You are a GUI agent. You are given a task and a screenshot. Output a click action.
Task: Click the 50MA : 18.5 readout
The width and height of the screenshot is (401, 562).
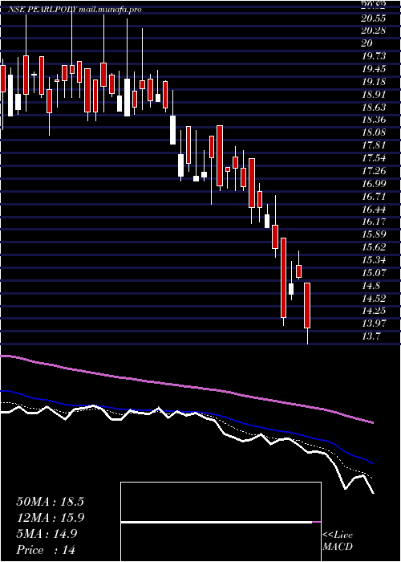pos(50,502)
